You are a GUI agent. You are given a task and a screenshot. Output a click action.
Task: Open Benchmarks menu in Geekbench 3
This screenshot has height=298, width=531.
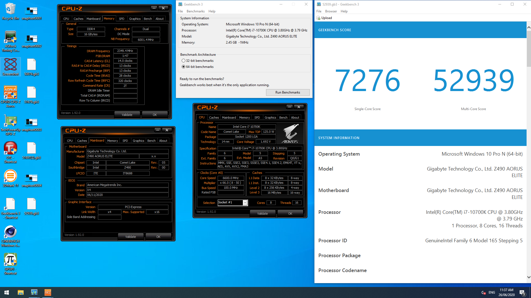[x=196, y=11]
